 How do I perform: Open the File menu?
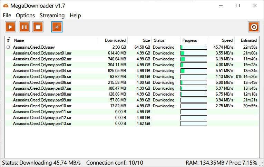tap(7, 15)
